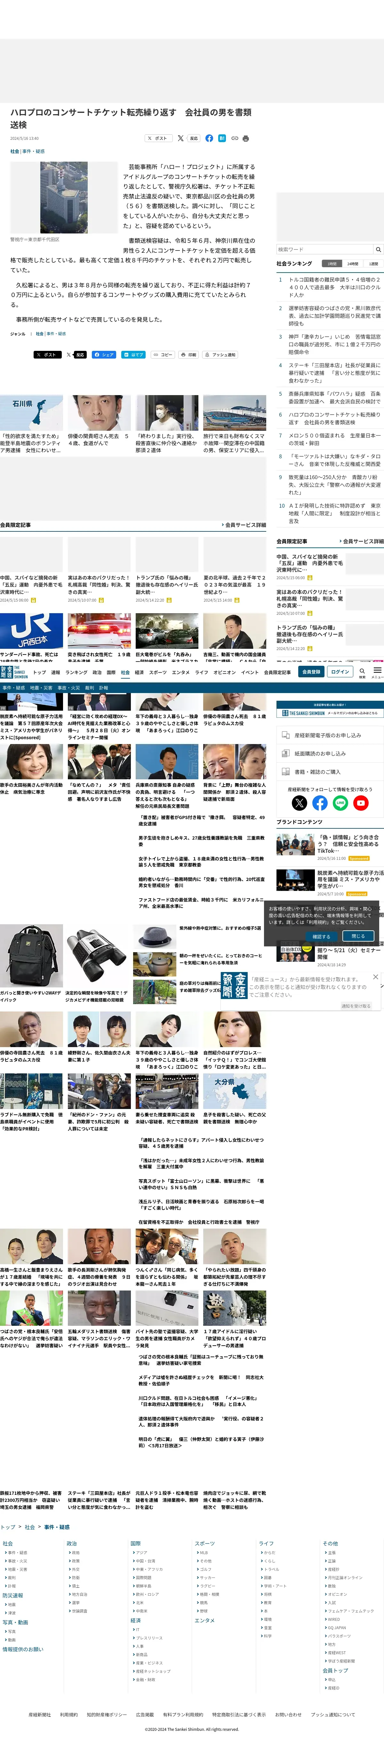Open the 社会 category link above article
This screenshot has width=384, height=1752.
coord(14,152)
